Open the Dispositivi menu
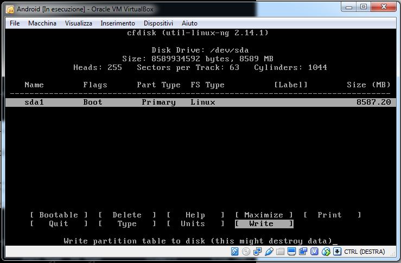Image resolution: width=401 pixels, height=263 pixels. click(x=158, y=23)
